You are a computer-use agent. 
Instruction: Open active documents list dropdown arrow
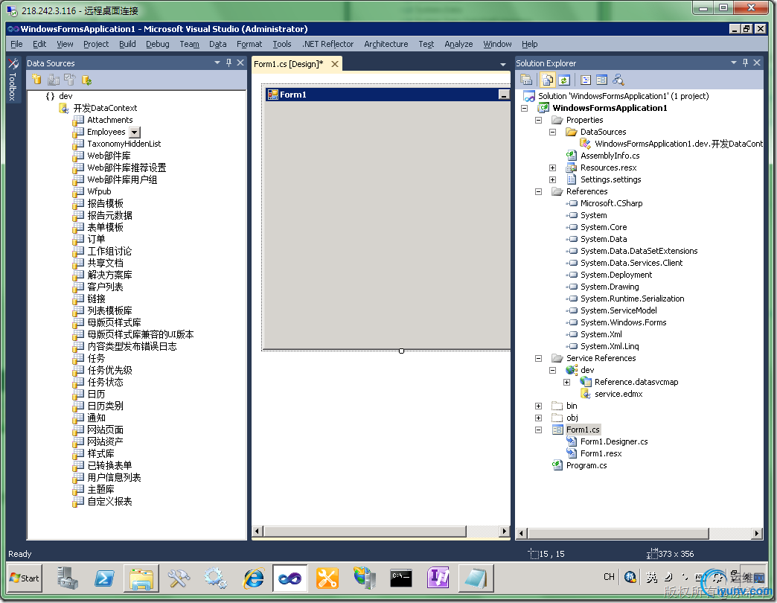[503, 65]
